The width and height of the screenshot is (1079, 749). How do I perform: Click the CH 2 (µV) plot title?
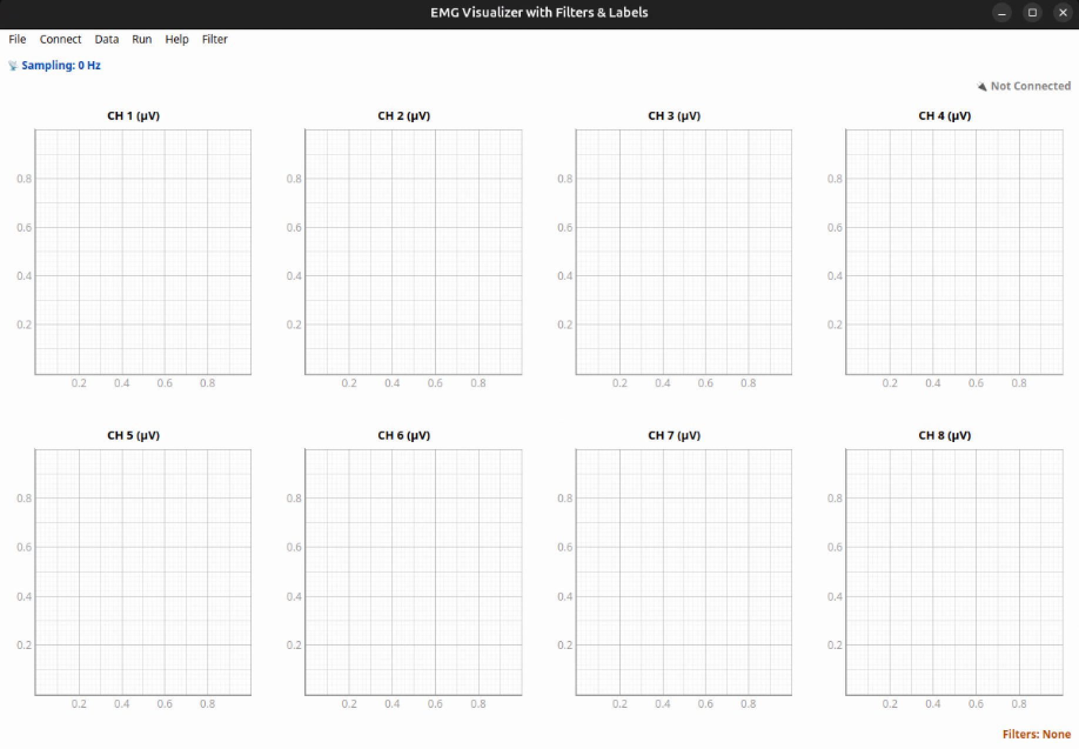point(404,116)
